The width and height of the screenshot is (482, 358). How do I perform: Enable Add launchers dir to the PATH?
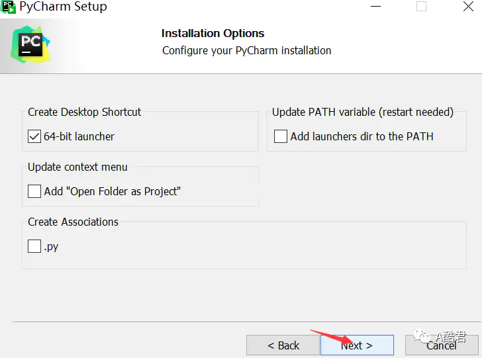pos(281,137)
